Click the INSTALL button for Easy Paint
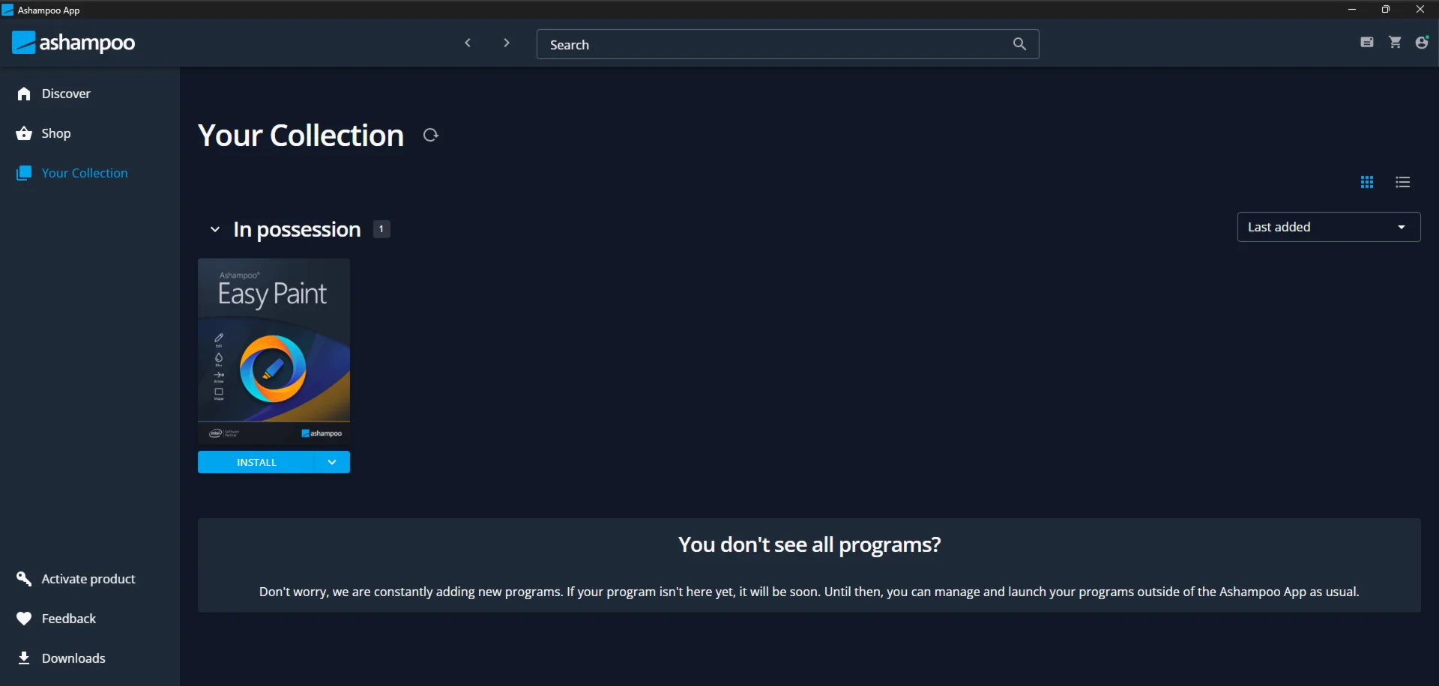The height and width of the screenshot is (686, 1439). tap(256, 462)
